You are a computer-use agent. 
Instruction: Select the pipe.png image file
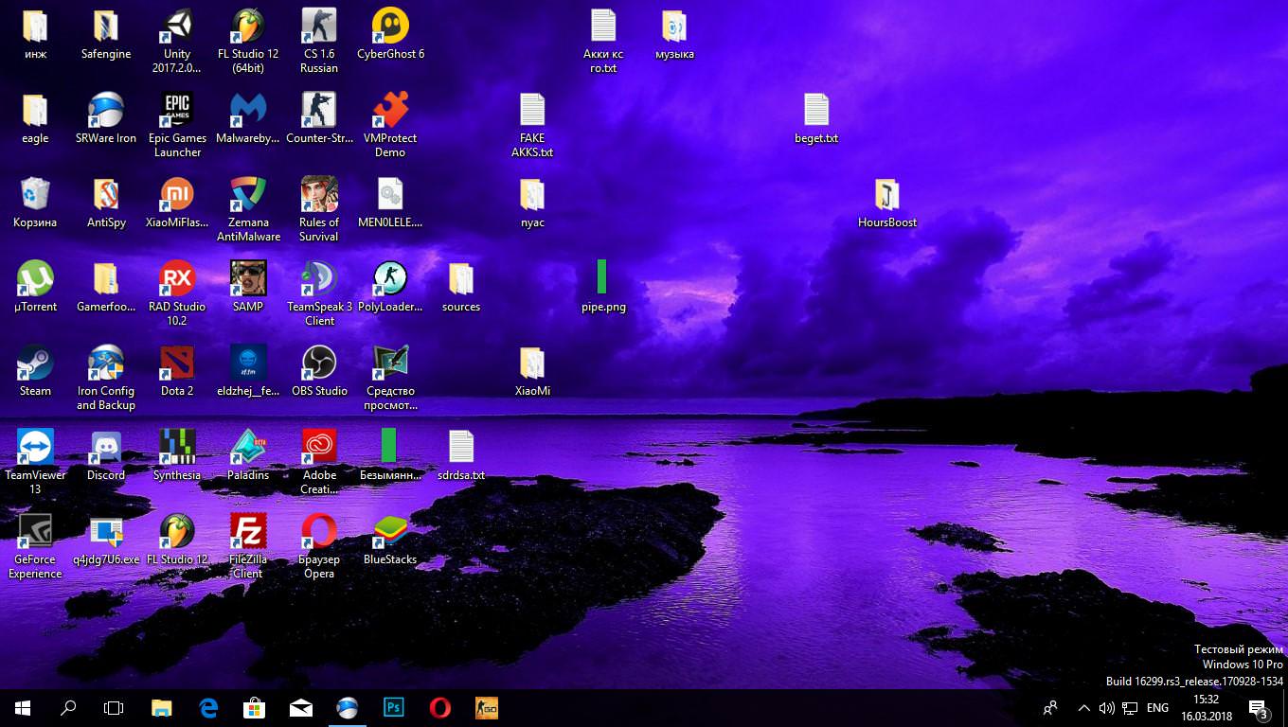coord(603,288)
